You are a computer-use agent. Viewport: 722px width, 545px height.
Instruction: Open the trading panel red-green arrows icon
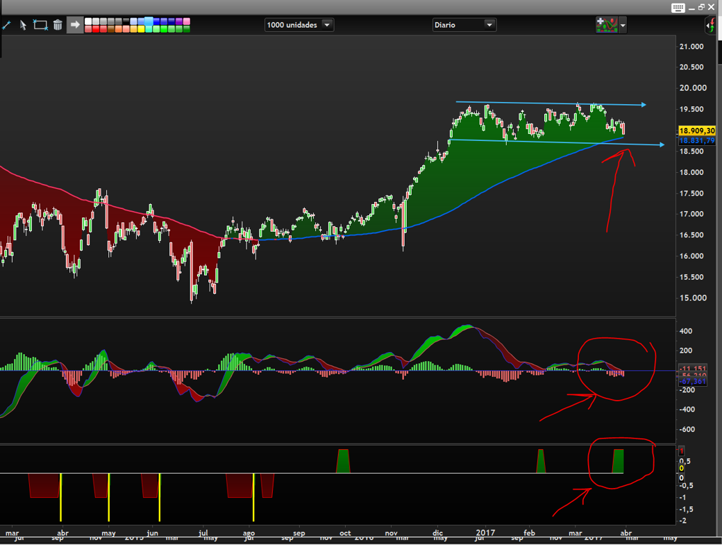pos(710,25)
